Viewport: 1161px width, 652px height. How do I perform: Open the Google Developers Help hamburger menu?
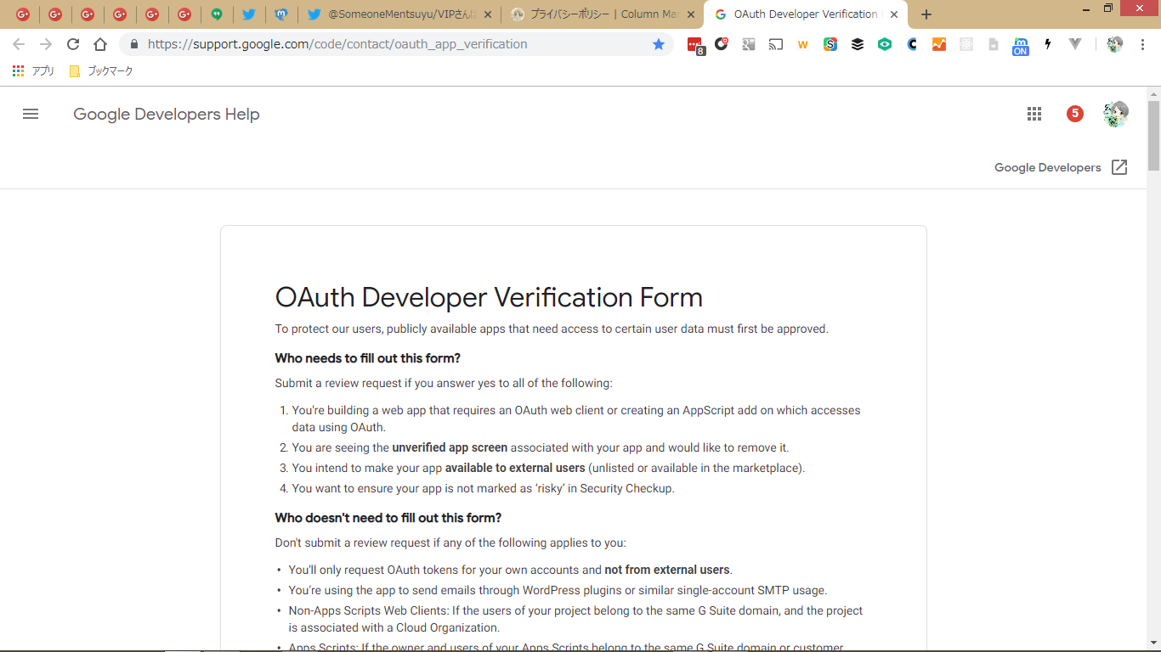[31, 114]
